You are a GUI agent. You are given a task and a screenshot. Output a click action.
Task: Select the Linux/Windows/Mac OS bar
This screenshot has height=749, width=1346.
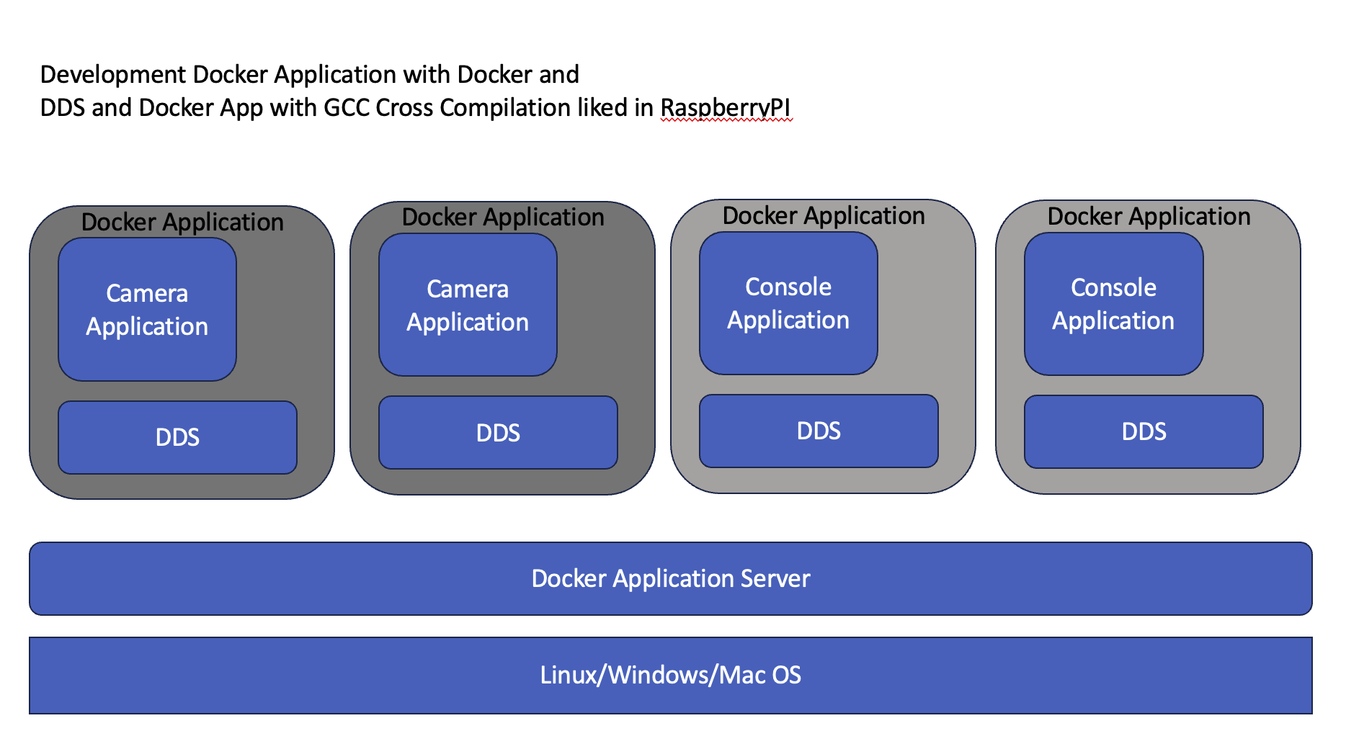tap(671, 676)
